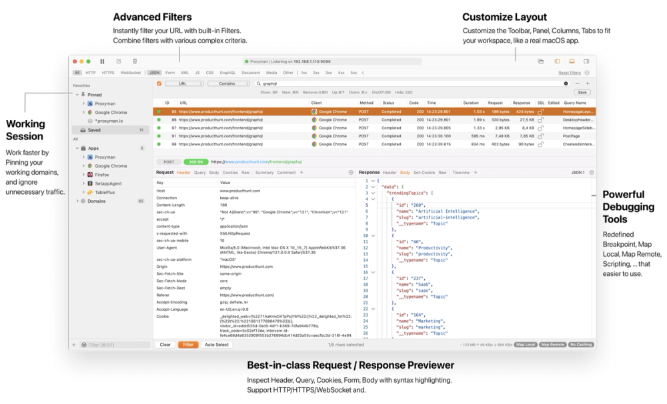Toggle the All protocol filter
Screen dimensions: 667x404
tap(77, 73)
